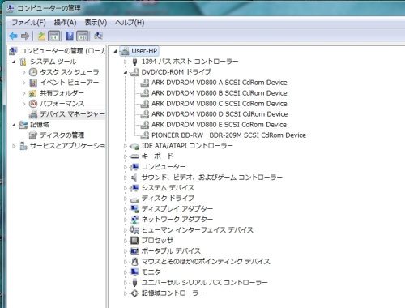This screenshot has height=308, width=405.
Task: Open the ヘルプ(H) menu
Action: coord(130,23)
